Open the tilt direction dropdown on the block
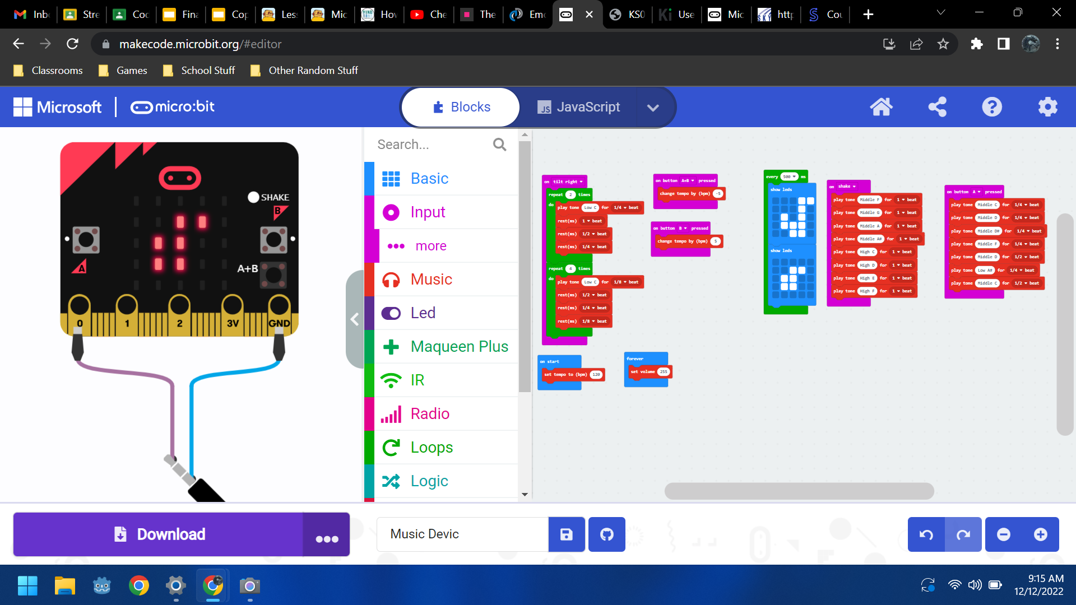This screenshot has width=1076, height=605. (580, 182)
